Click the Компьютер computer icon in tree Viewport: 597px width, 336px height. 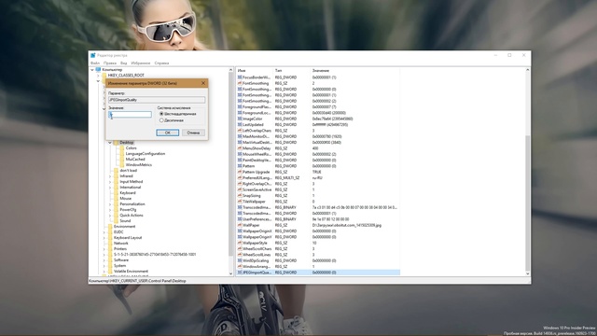[x=98, y=70]
